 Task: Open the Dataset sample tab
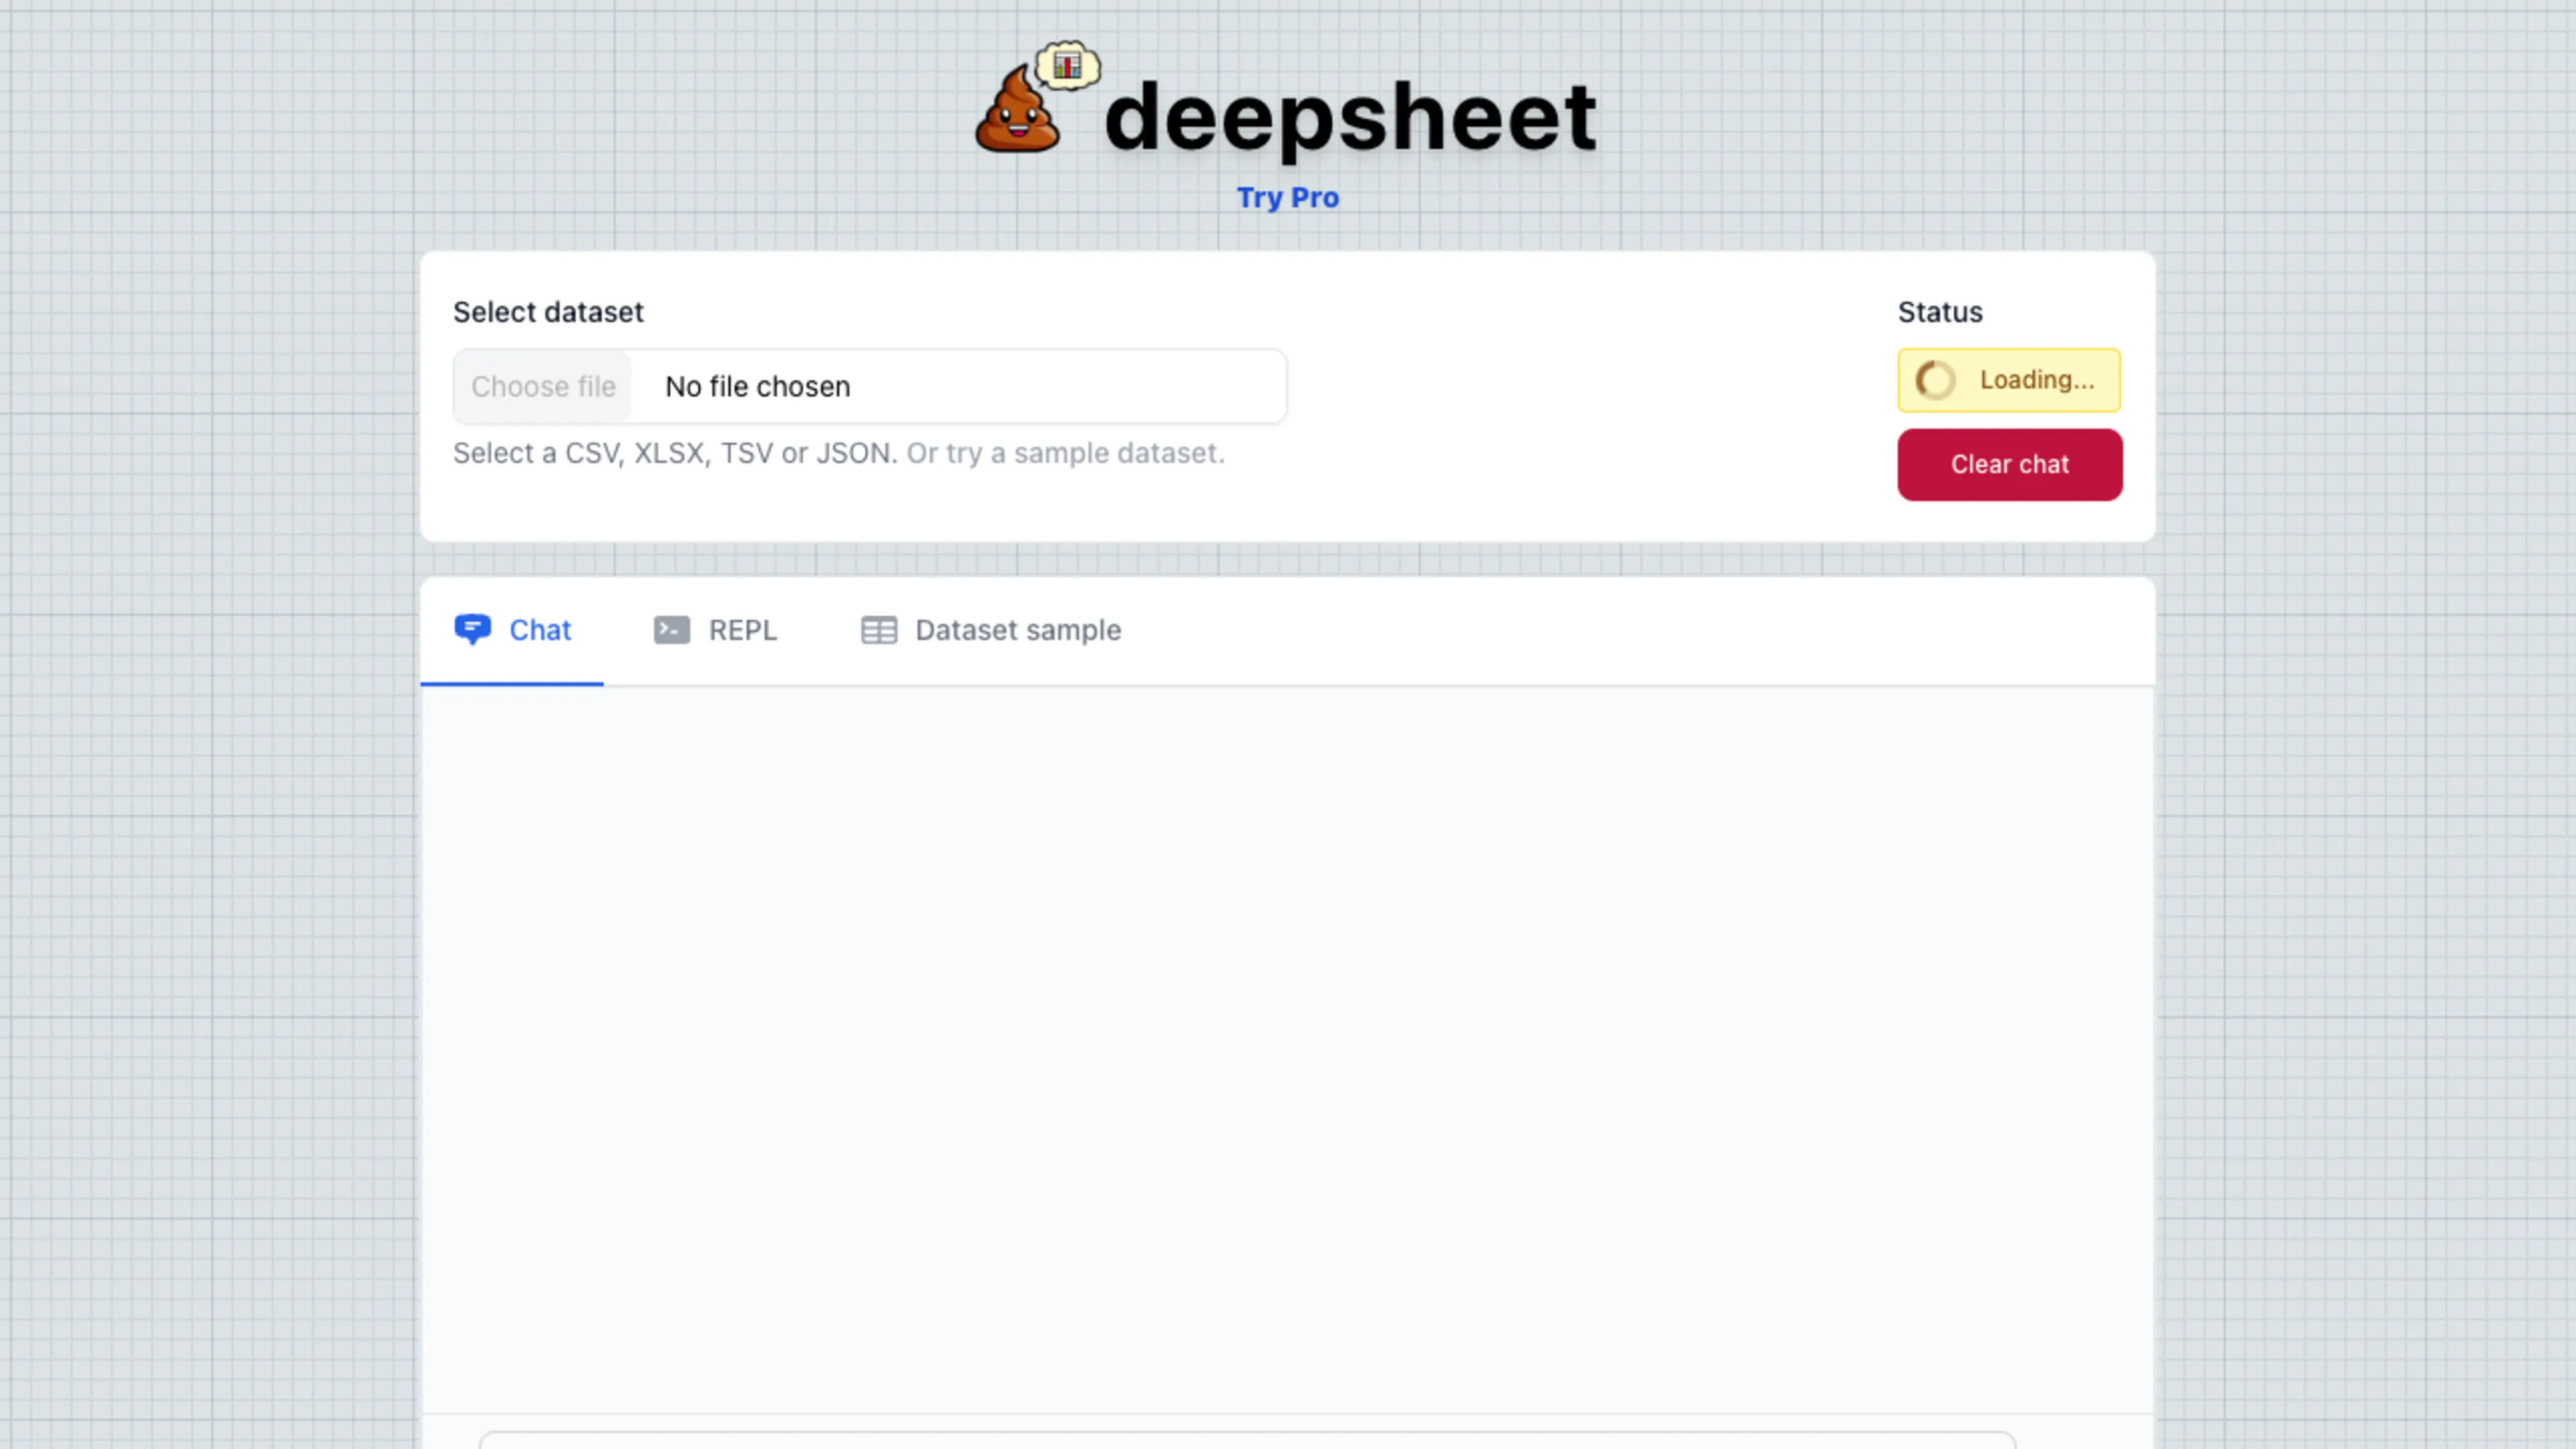pyautogui.click(x=1017, y=630)
